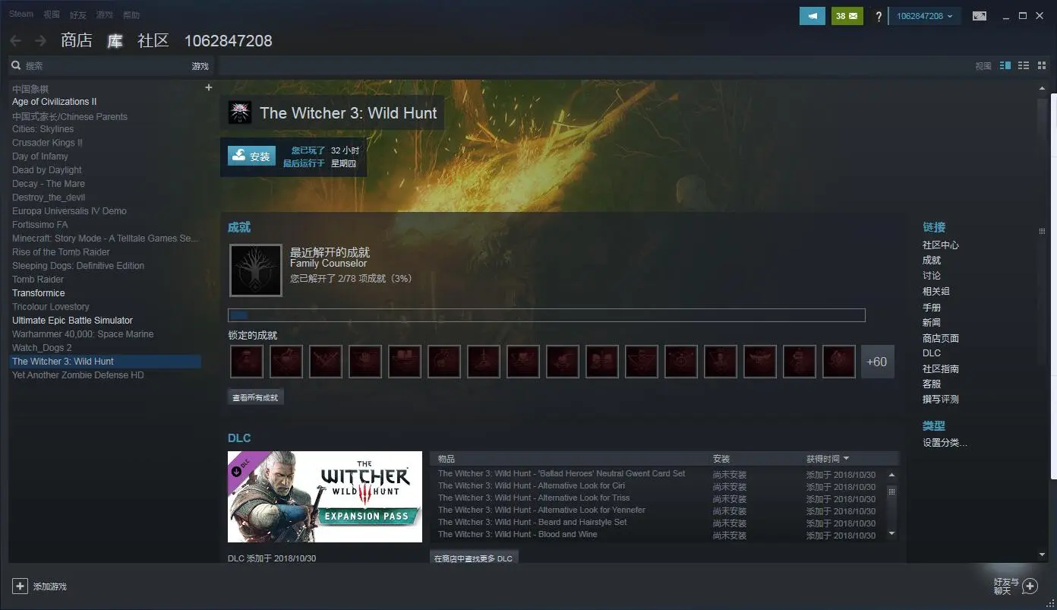Go to the 库 tab
This screenshot has width=1057, height=610.
pyautogui.click(x=115, y=41)
